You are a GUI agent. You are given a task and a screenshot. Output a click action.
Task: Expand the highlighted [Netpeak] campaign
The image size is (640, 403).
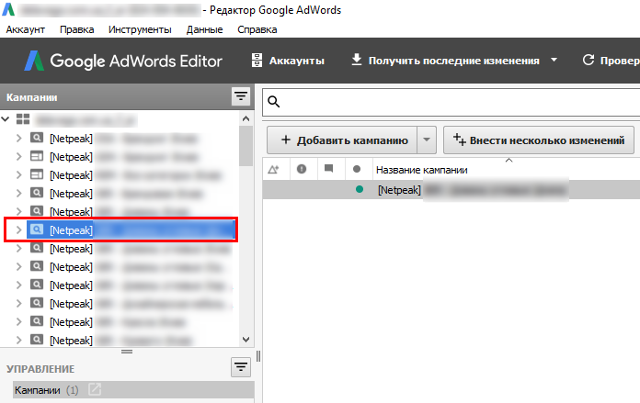pyautogui.click(x=18, y=230)
